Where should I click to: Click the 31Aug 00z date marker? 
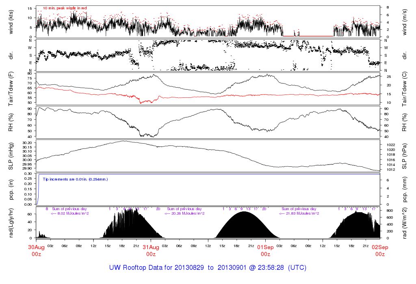(x=151, y=250)
